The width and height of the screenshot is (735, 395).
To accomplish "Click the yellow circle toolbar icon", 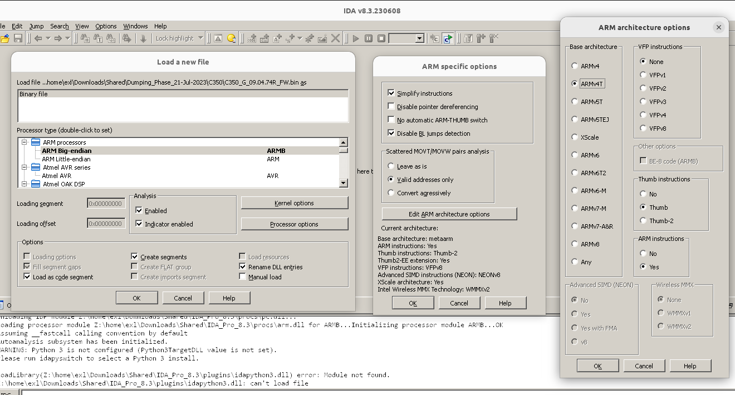I will pos(231,38).
